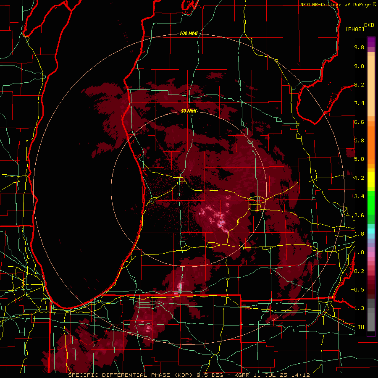Click the -0.5 value on the color scale
This screenshot has height=378, width=378.
pyautogui.click(x=357, y=290)
